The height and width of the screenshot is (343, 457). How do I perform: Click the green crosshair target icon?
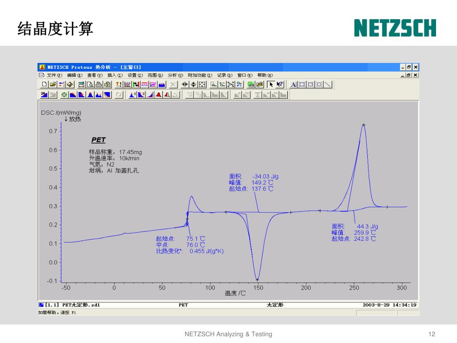click(64, 95)
